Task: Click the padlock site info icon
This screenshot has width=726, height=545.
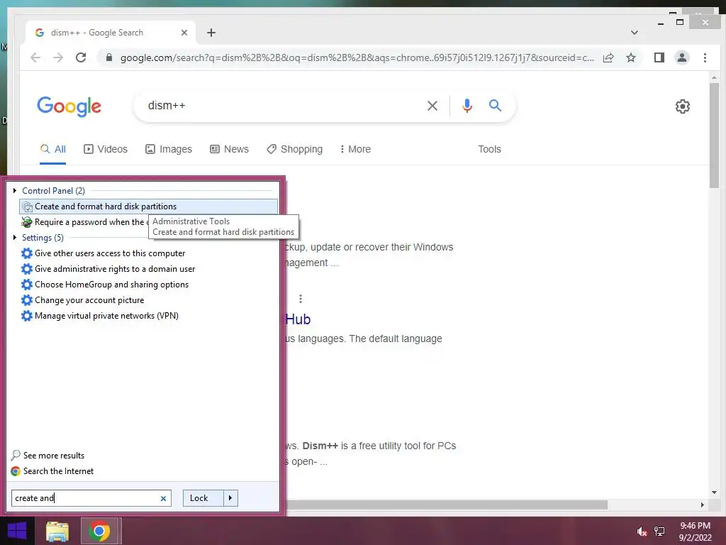Action: coord(109,57)
